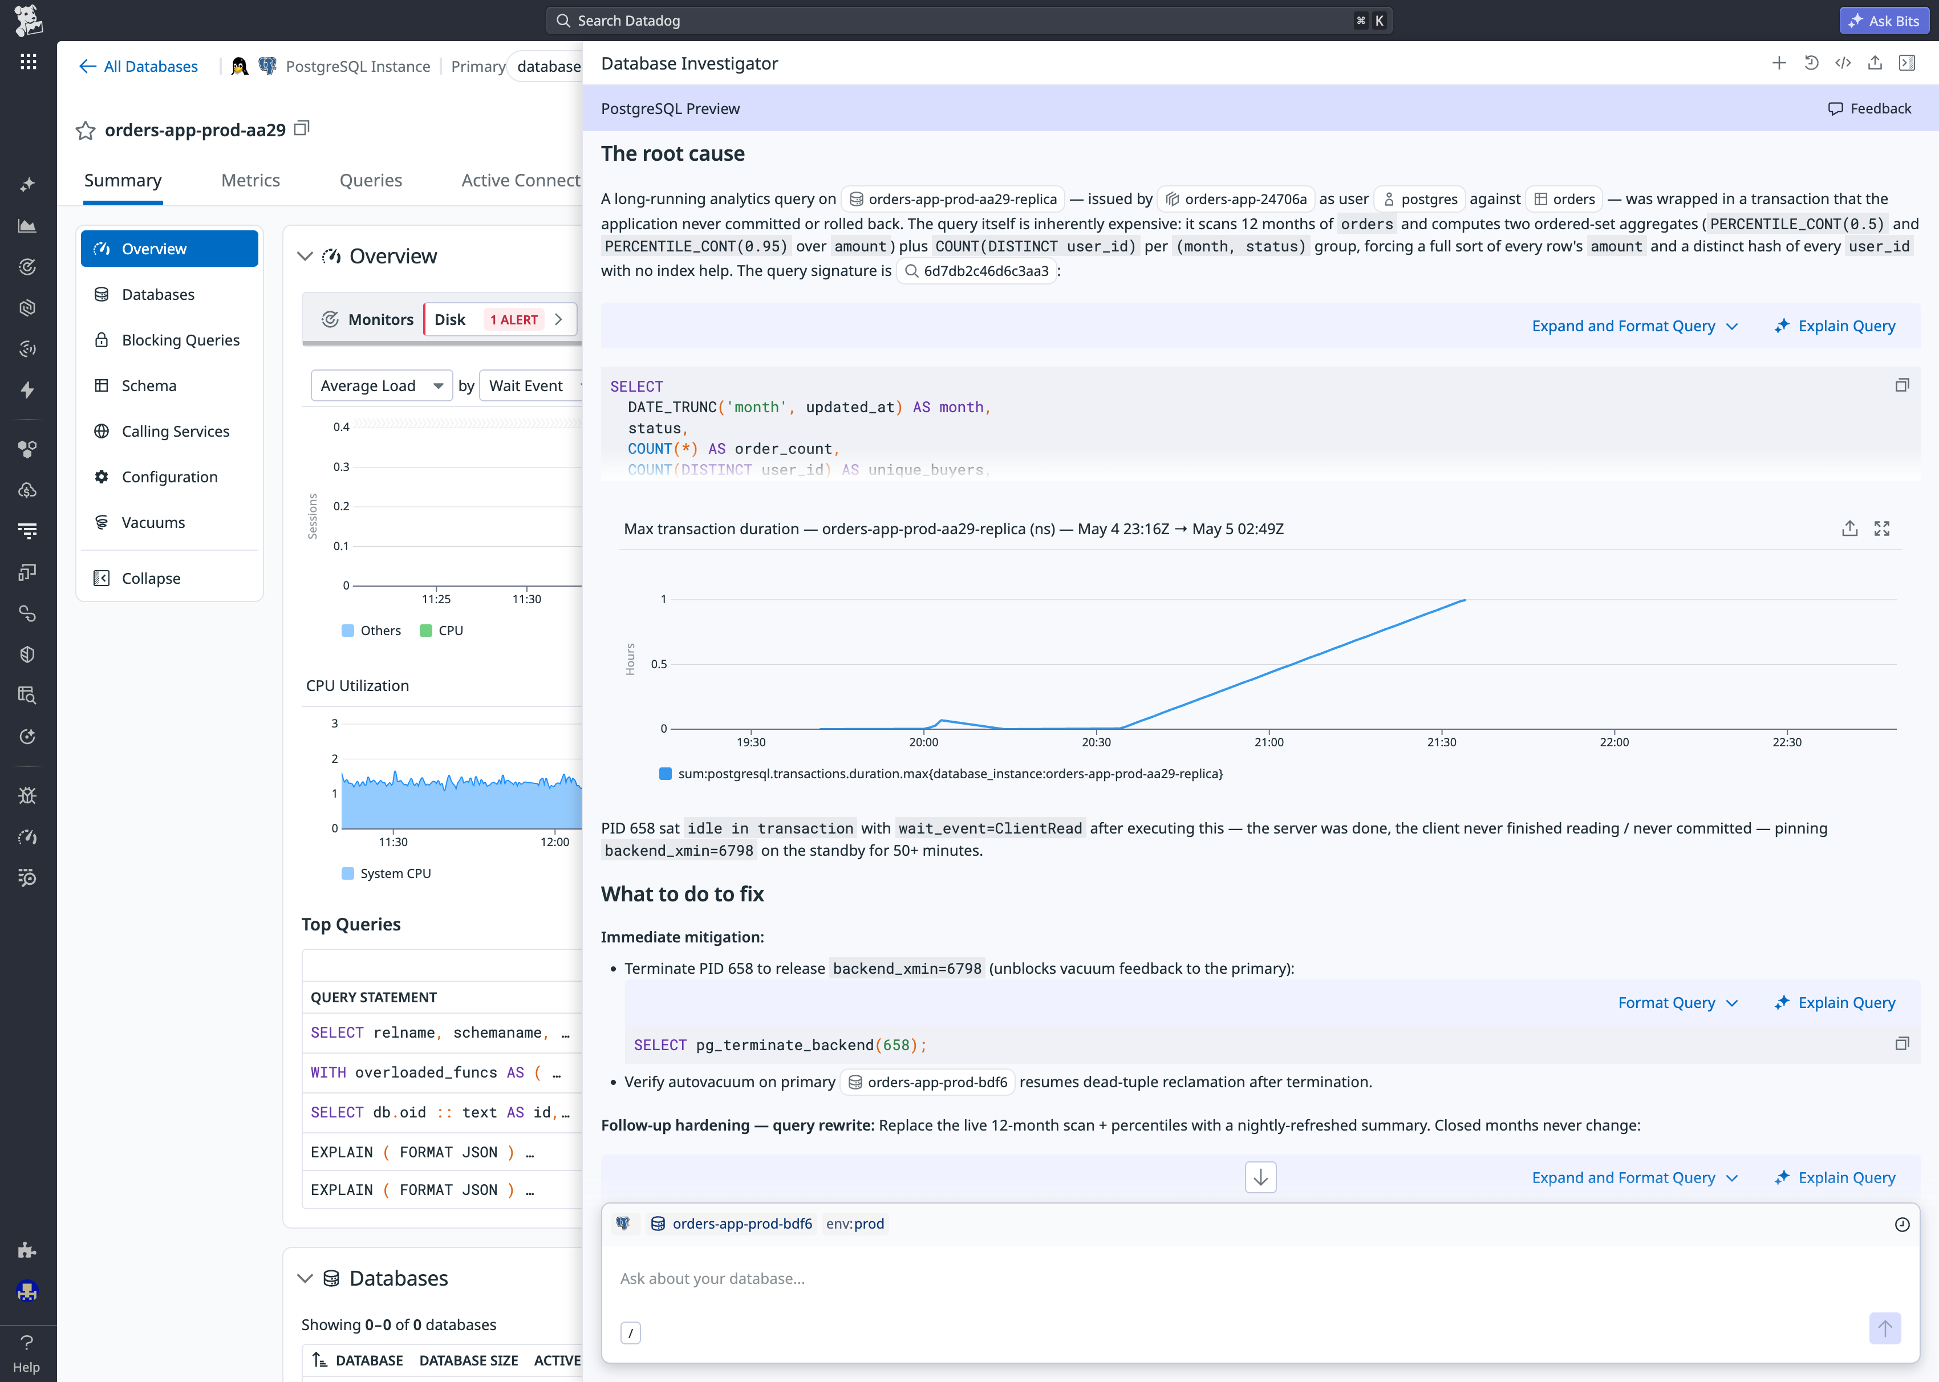Export the Max transaction duration chart

click(x=1849, y=529)
